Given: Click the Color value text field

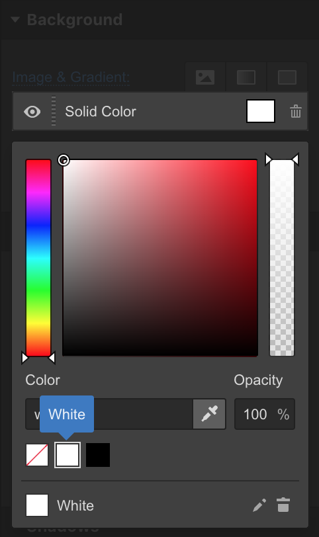Looking at the screenshot, I should click(109, 414).
